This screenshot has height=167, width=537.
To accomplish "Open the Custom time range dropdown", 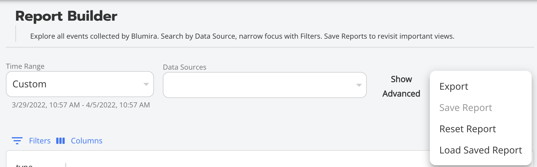I will click(74, 84).
